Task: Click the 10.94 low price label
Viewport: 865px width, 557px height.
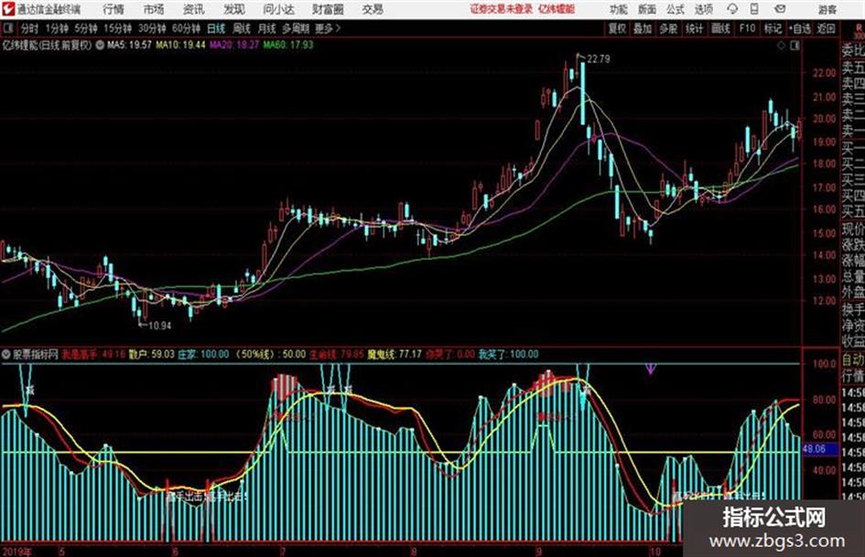Action: 159,326
